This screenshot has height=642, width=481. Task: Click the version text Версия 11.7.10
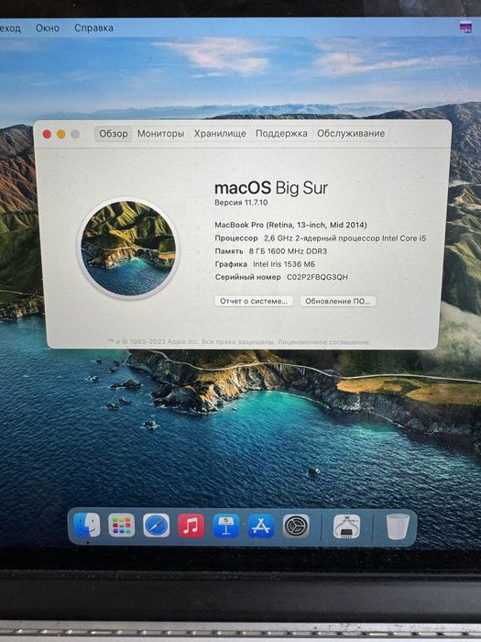coord(241,203)
